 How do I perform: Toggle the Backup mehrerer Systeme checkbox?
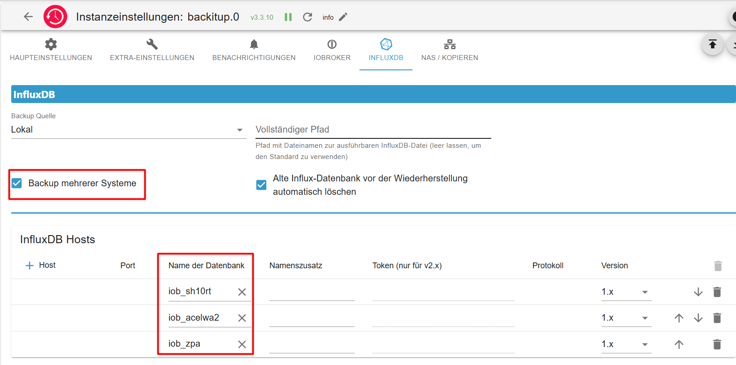pyautogui.click(x=17, y=183)
